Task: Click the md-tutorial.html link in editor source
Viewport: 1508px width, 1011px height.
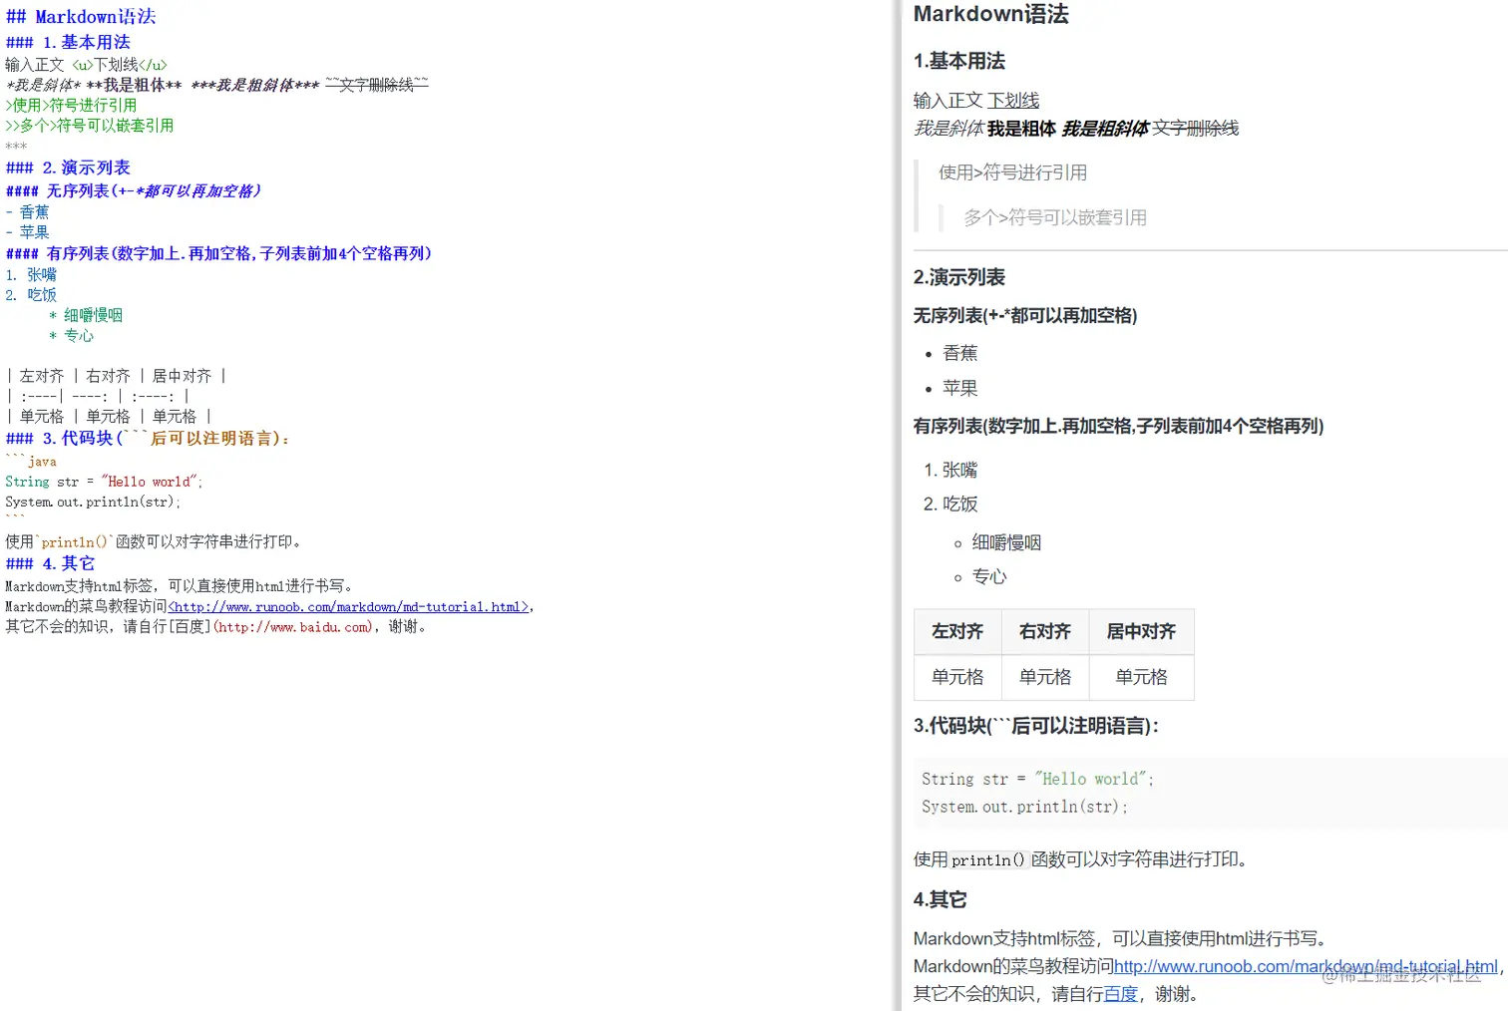Action: pos(349,606)
